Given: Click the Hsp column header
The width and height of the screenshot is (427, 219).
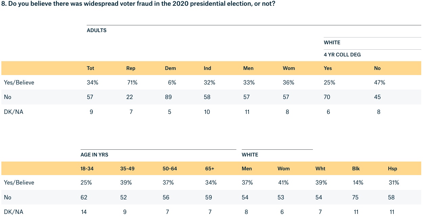Looking at the screenshot, I should pyautogui.click(x=392, y=169).
